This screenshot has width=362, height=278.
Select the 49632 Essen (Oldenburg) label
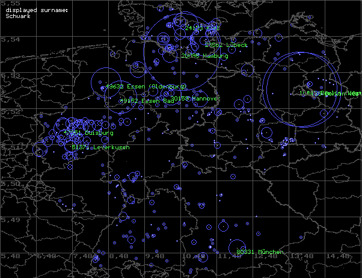tap(138, 87)
